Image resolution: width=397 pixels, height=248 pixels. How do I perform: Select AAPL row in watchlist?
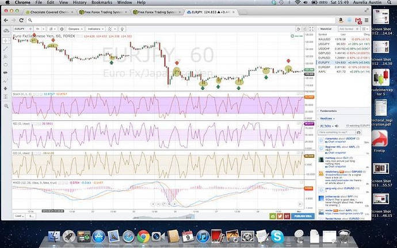(344, 72)
